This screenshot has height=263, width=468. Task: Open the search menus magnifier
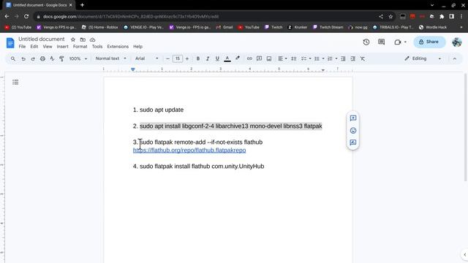tap(13, 58)
